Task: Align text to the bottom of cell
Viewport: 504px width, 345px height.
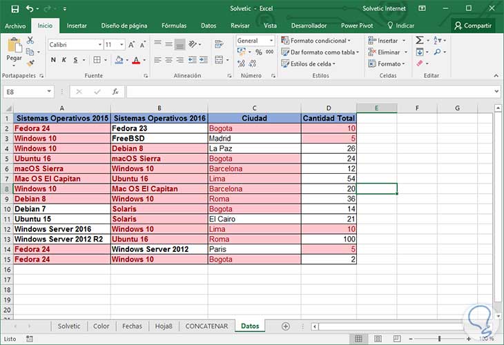Action: pos(180,45)
